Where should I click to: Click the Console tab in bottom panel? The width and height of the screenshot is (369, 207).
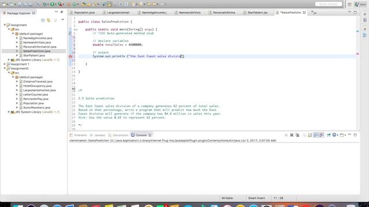tap(141, 135)
